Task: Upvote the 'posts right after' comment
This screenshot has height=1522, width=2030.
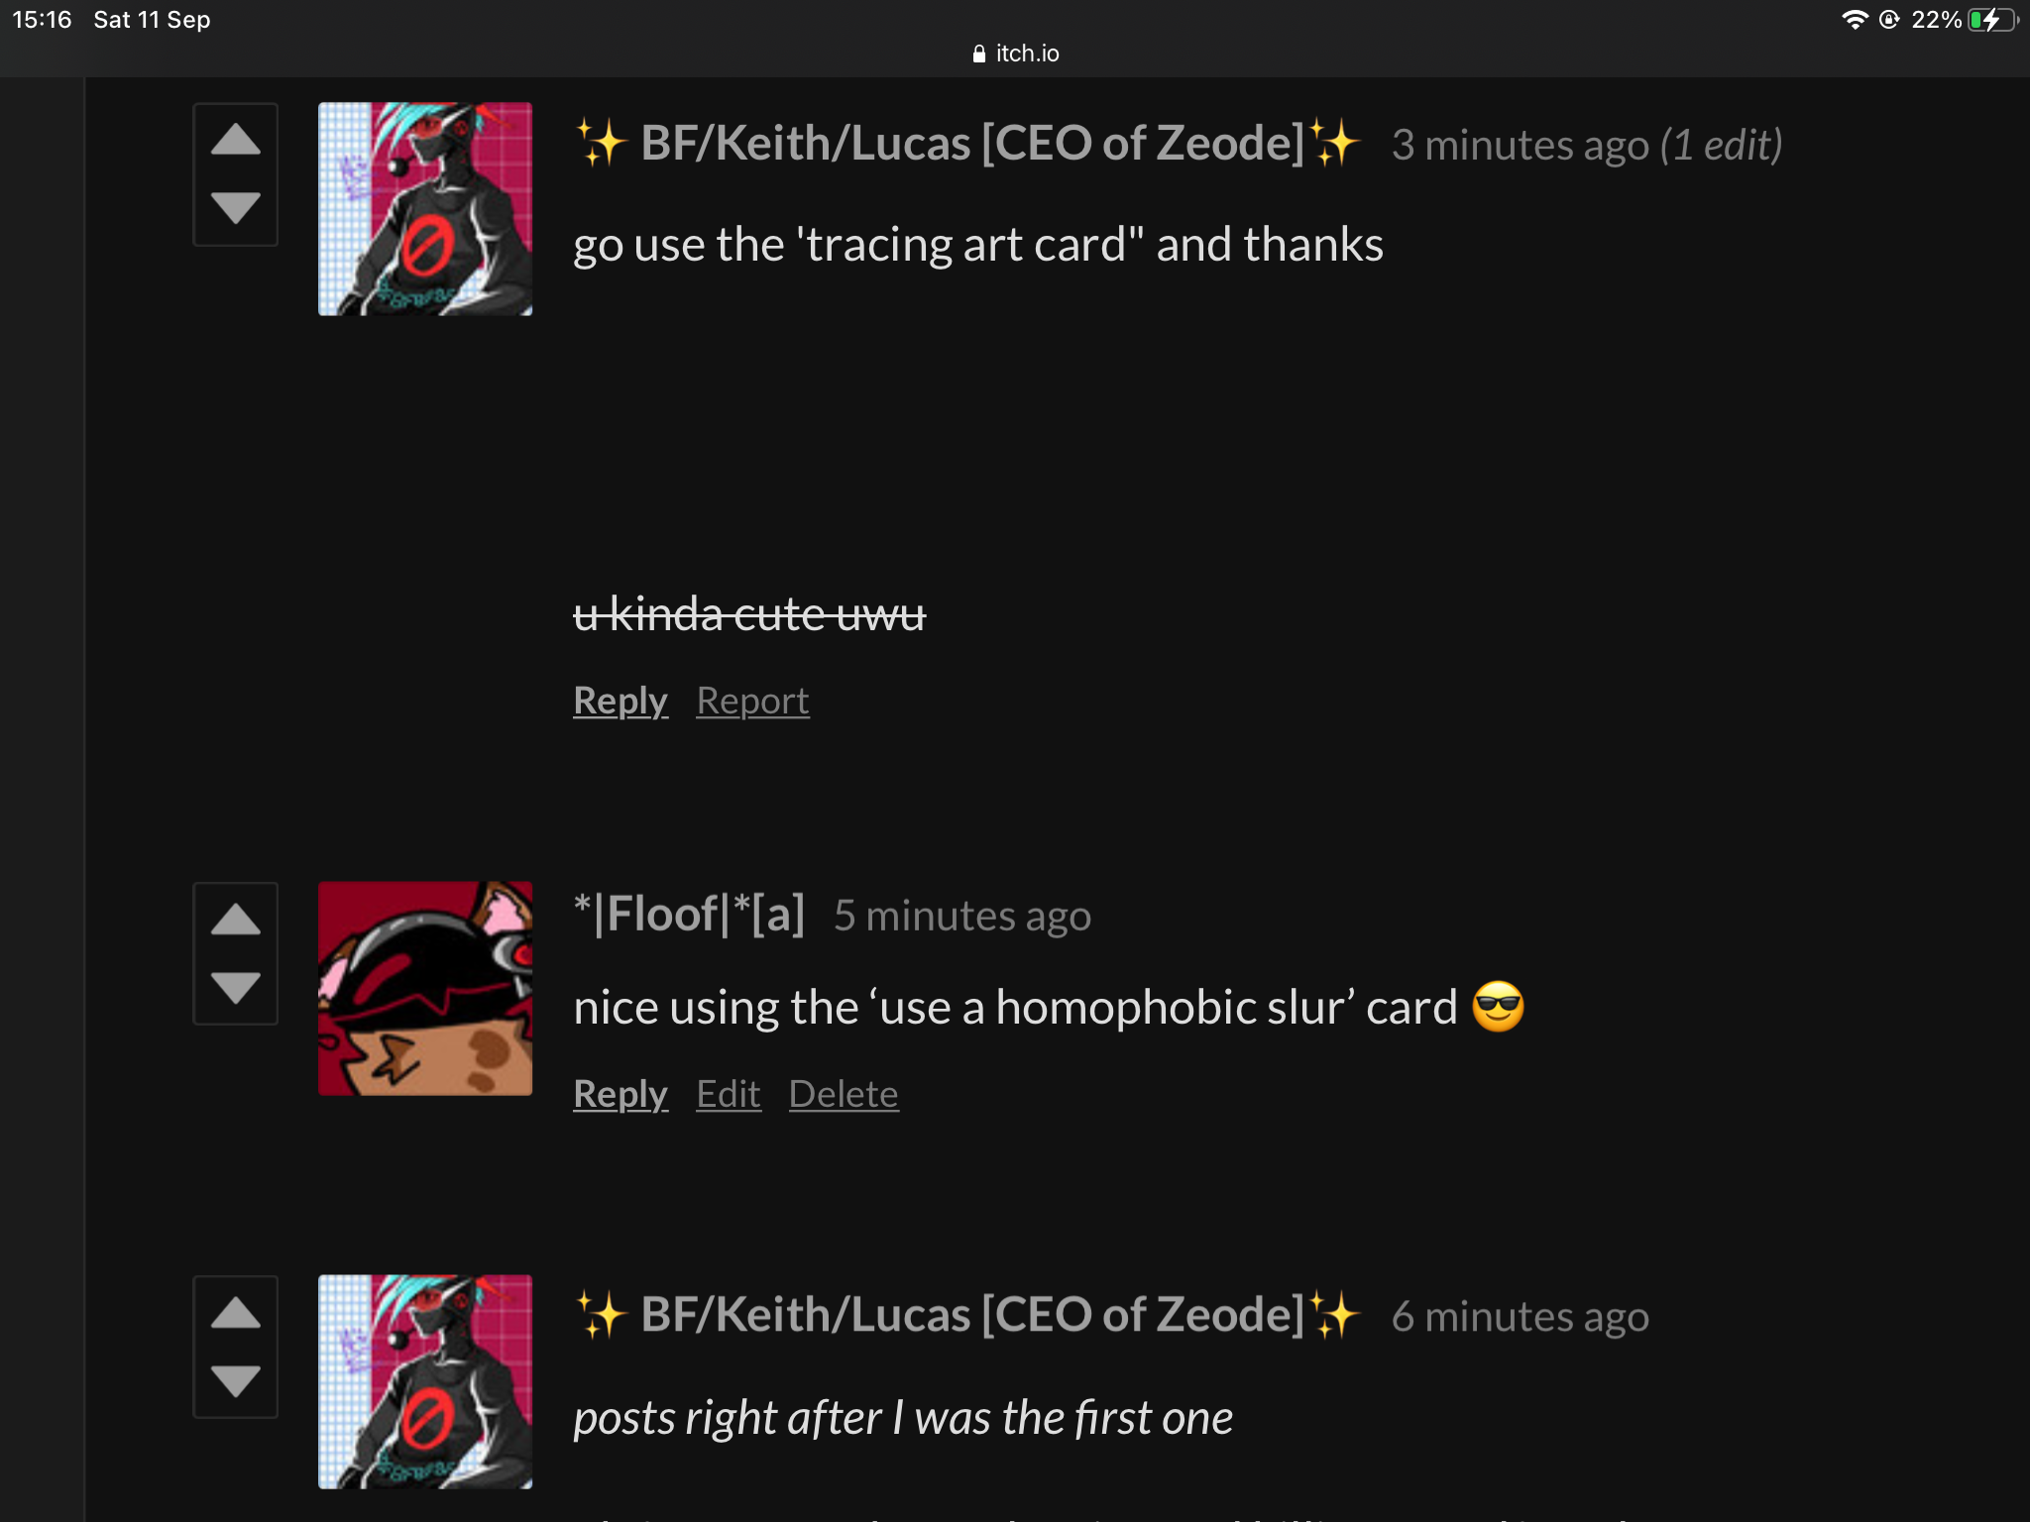Action: [235, 1313]
